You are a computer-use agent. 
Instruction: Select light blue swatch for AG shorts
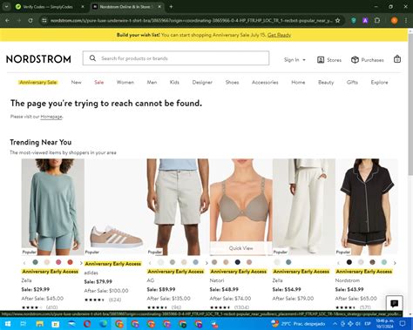tap(195, 262)
